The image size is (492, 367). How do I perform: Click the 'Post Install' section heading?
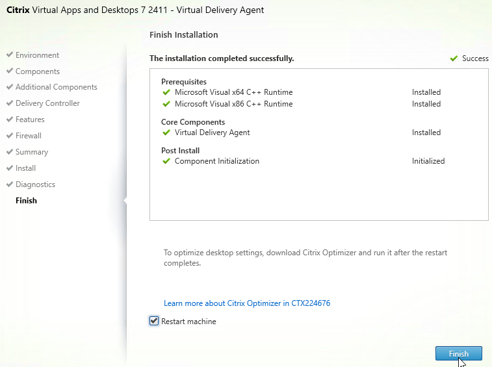(181, 151)
